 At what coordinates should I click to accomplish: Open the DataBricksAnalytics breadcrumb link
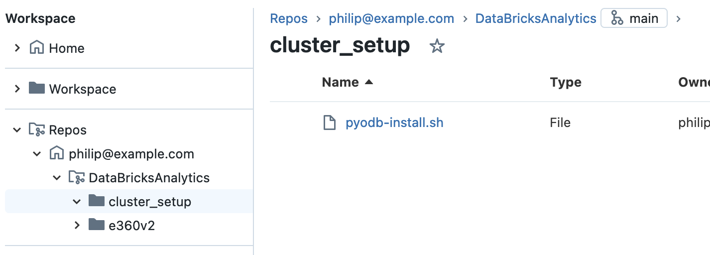535,19
